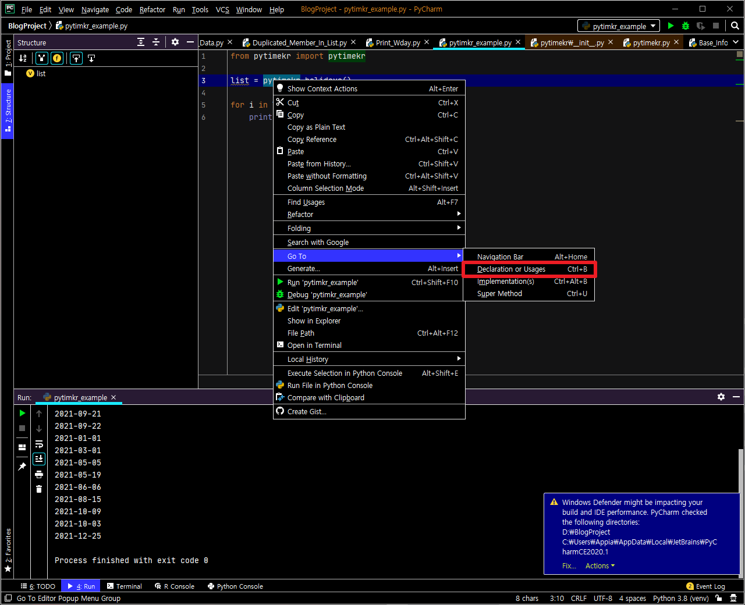The image size is (745, 605).
Task: Show hidden editor tabs dropdown arrow
Action: [x=736, y=42]
